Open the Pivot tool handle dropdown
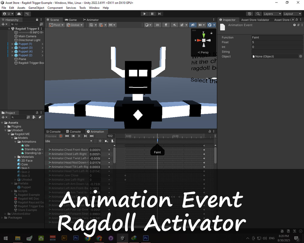This screenshot has height=243, width=304. click(56, 25)
